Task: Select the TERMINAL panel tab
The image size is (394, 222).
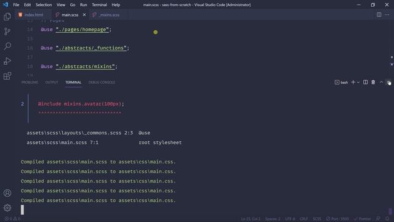Action: click(73, 82)
